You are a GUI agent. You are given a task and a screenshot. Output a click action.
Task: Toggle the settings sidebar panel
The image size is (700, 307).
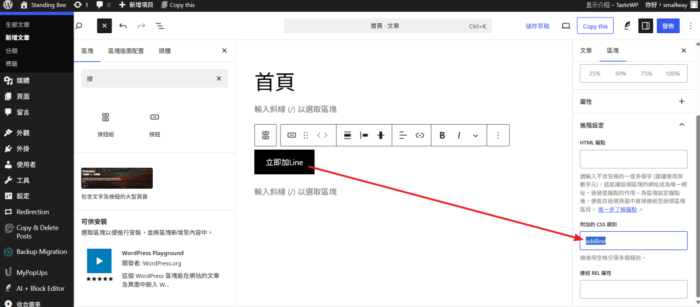click(645, 26)
